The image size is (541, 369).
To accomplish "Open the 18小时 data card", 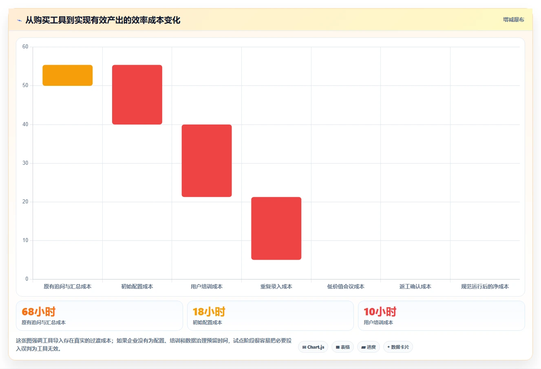I will (270, 316).
